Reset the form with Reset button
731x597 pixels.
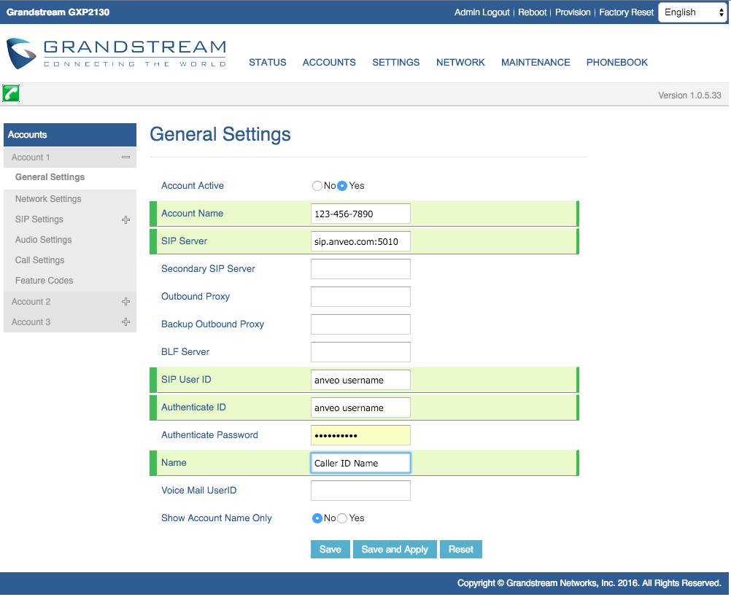[461, 550]
